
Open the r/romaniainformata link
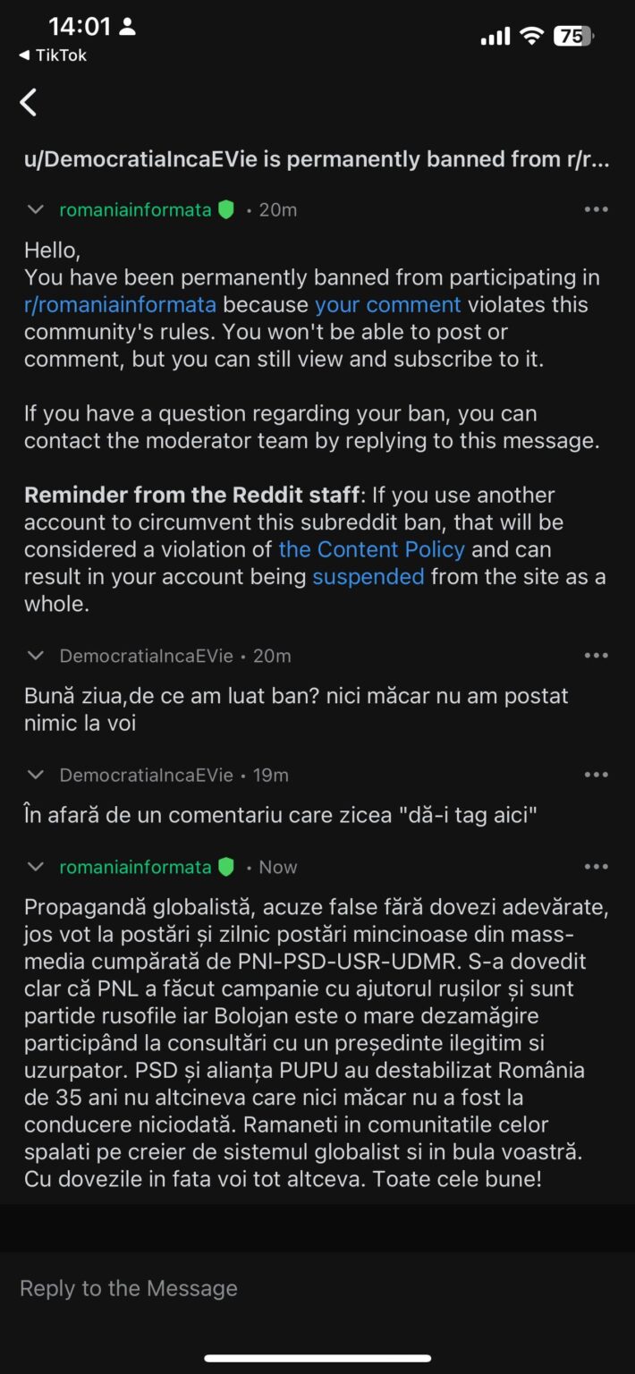[120, 304]
